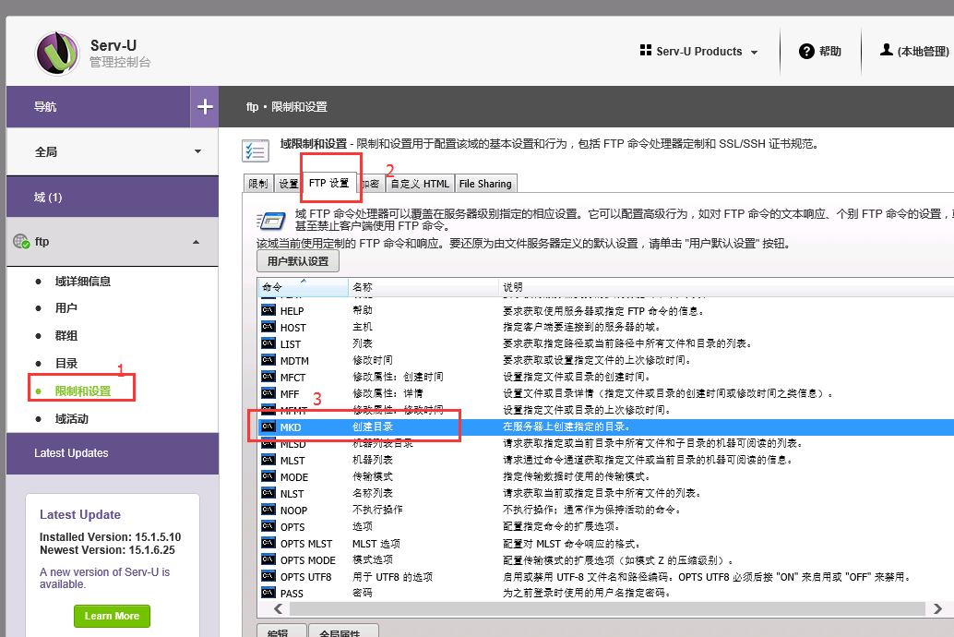Open the 域 (1) navigation section
Image resolution: width=954 pixels, height=637 pixels.
112,197
